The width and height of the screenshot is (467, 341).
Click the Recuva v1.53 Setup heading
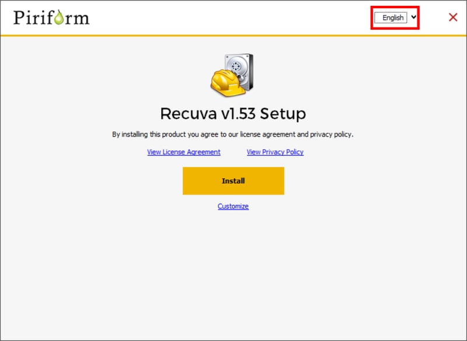coord(233,113)
